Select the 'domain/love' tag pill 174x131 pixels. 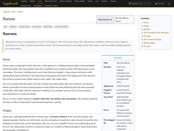click(x=48, y=27)
